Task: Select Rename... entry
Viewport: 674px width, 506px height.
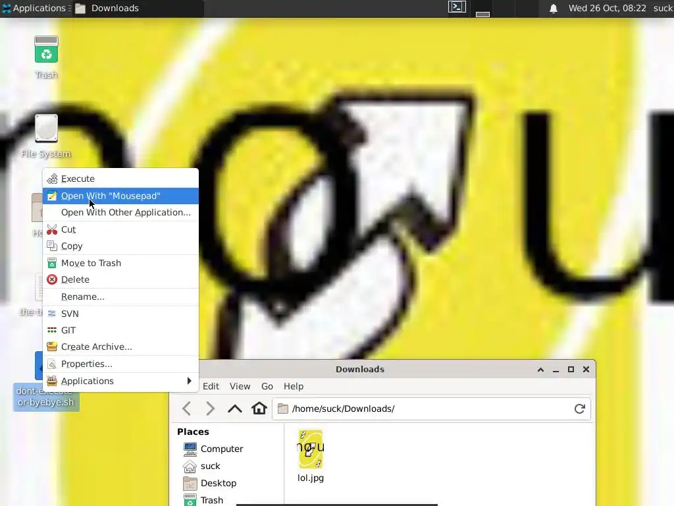Action: pos(120,297)
